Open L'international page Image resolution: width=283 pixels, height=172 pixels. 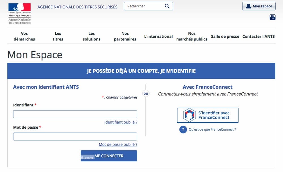pyautogui.click(x=158, y=36)
